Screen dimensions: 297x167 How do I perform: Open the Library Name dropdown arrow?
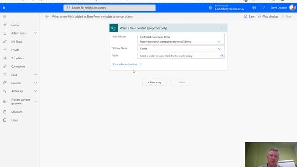[x=219, y=49]
